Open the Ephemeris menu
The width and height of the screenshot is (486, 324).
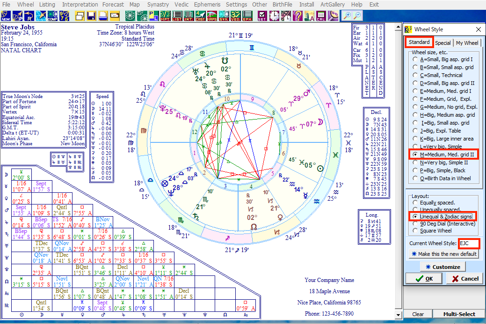[x=207, y=4]
